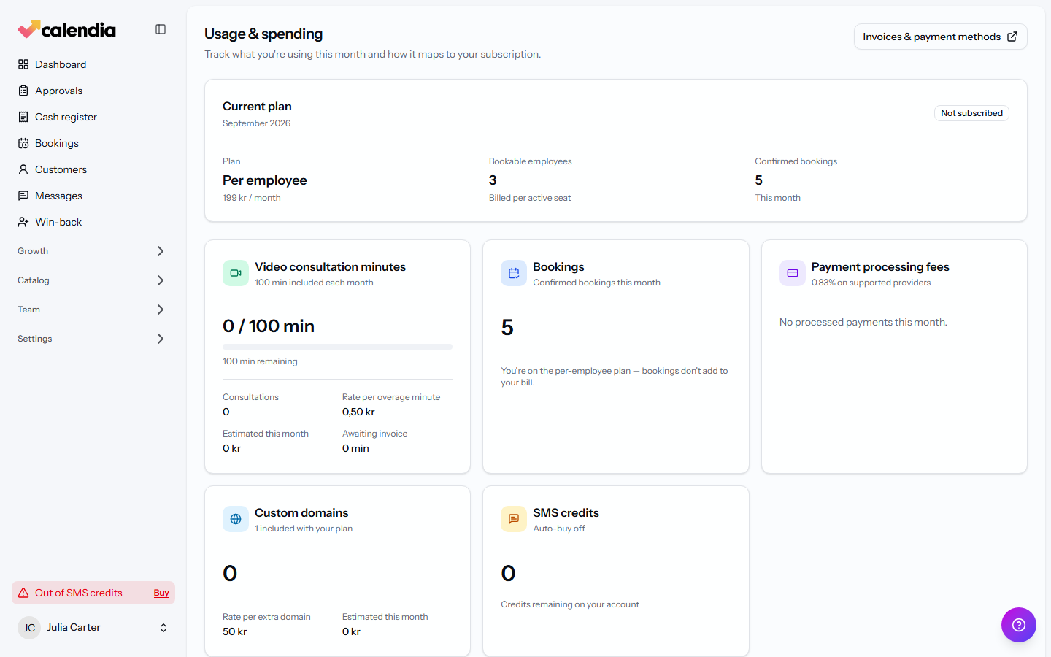Open Dashboard page
1051x657 pixels.
tap(93, 64)
